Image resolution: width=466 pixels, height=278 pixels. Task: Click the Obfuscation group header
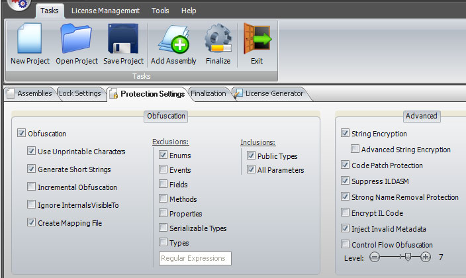166,116
